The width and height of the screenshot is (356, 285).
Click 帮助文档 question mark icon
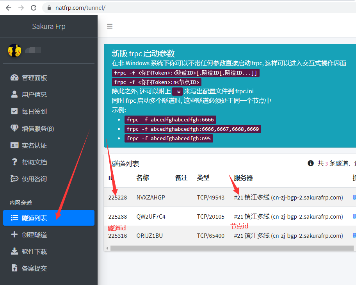tap(14, 162)
